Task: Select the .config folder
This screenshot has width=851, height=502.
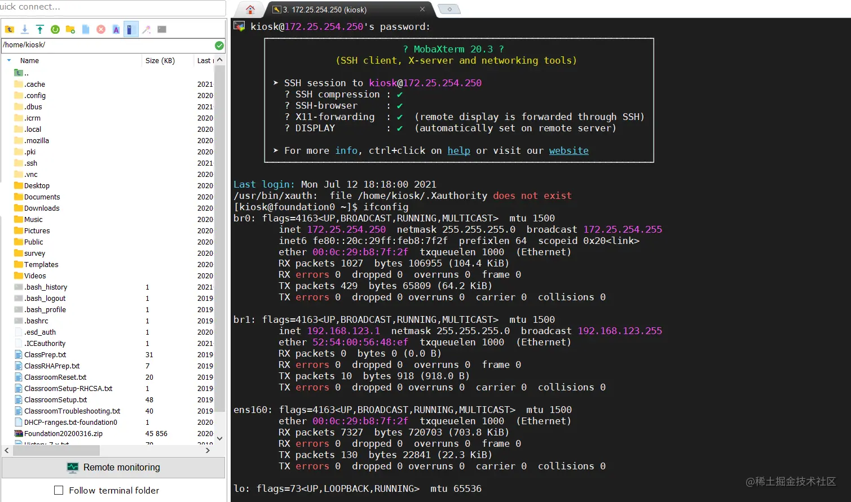Action: pyautogui.click(x=30, y=95)
